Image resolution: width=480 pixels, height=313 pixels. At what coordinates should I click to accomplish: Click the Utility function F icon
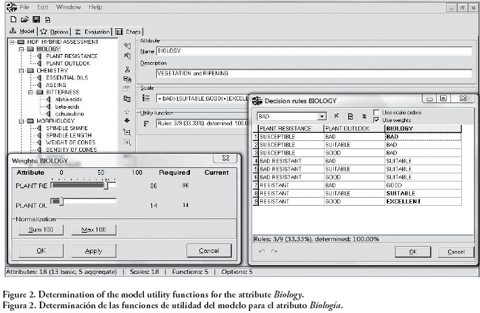click(146, 123)
